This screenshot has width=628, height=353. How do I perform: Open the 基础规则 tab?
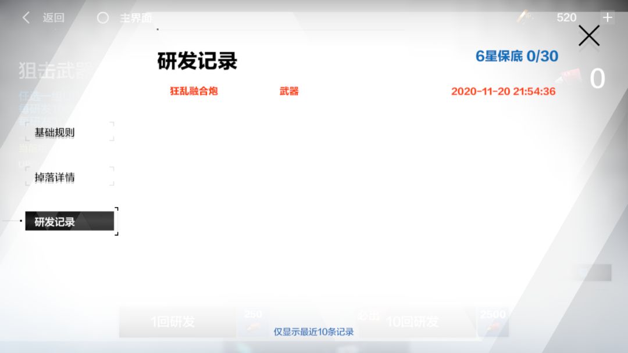tap(70, 132)
